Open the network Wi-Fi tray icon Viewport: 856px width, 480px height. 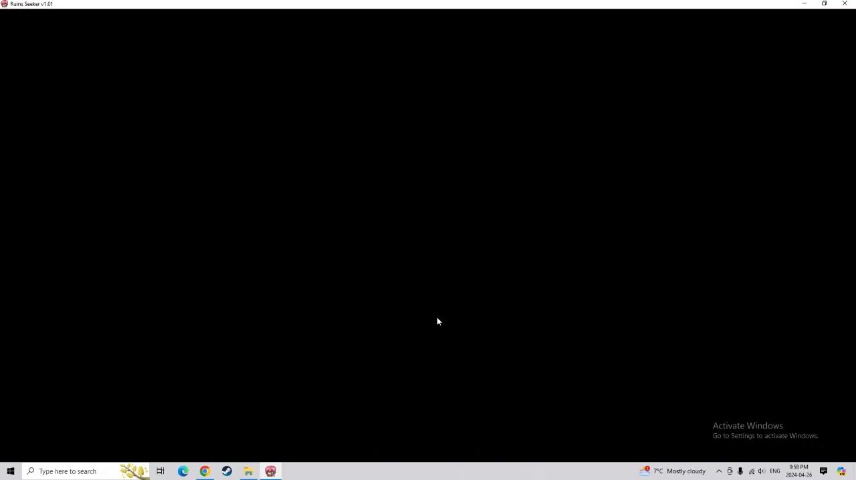[x=751, y=471]
